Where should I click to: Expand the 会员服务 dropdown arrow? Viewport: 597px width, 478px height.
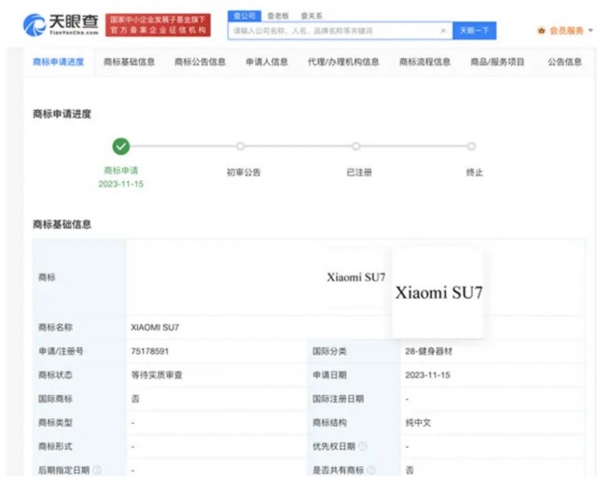click(590, 31)
